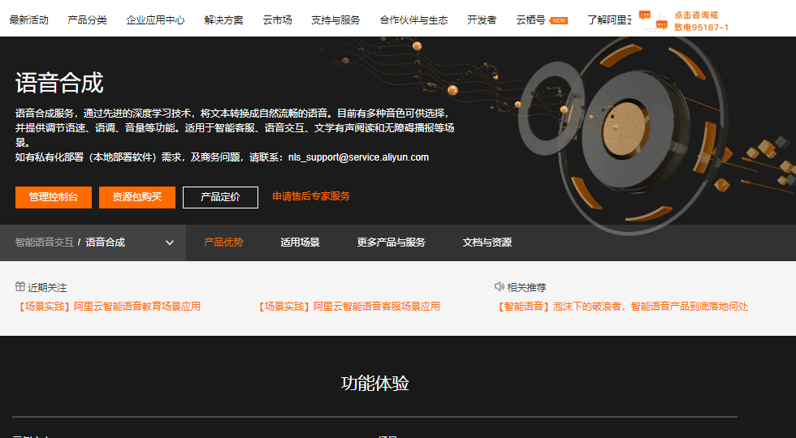This screenshot has height=438, width=796.
Task: Open 了解阿里云 menu item
Action: [610, 20]
